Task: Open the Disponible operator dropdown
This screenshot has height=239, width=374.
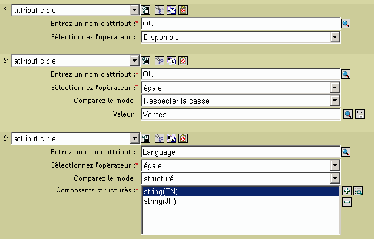Action: (x=335, y=37)
